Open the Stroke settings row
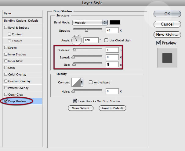Screen dimensions: 185x151 tap(22, 48)
